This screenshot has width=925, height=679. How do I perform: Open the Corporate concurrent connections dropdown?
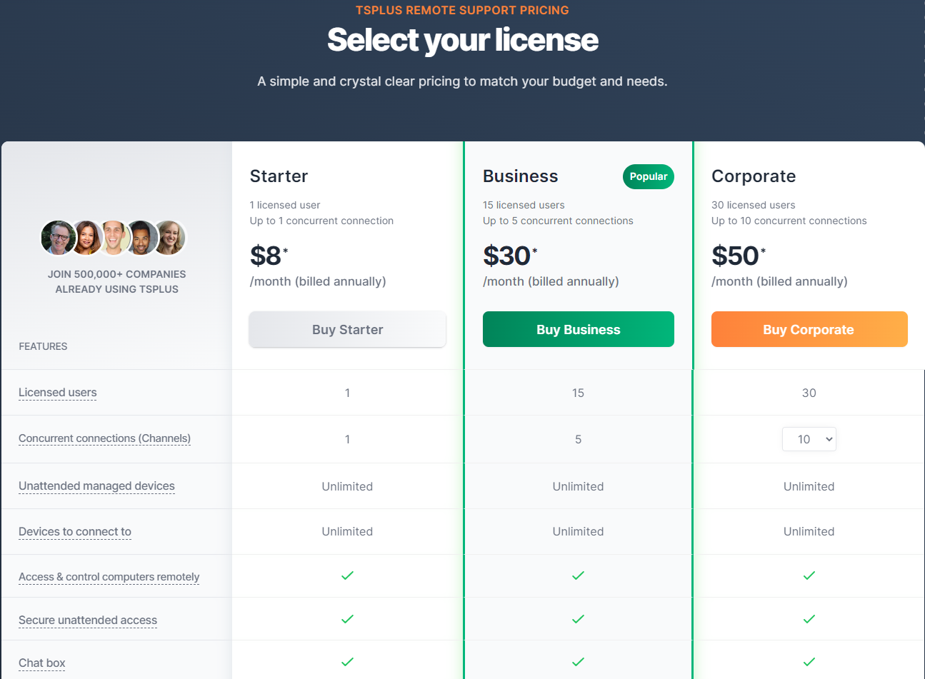[809, 439]
